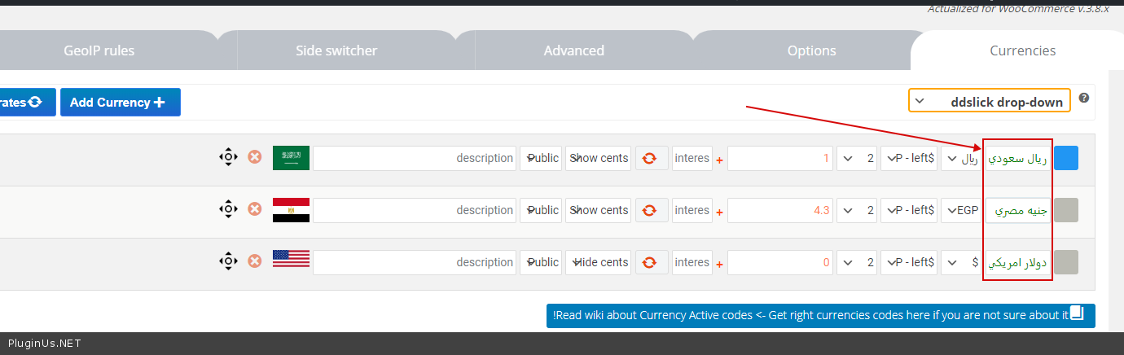Refresh the rate for US dollar row
This screenshot has width=1124, height=355.
650,262
